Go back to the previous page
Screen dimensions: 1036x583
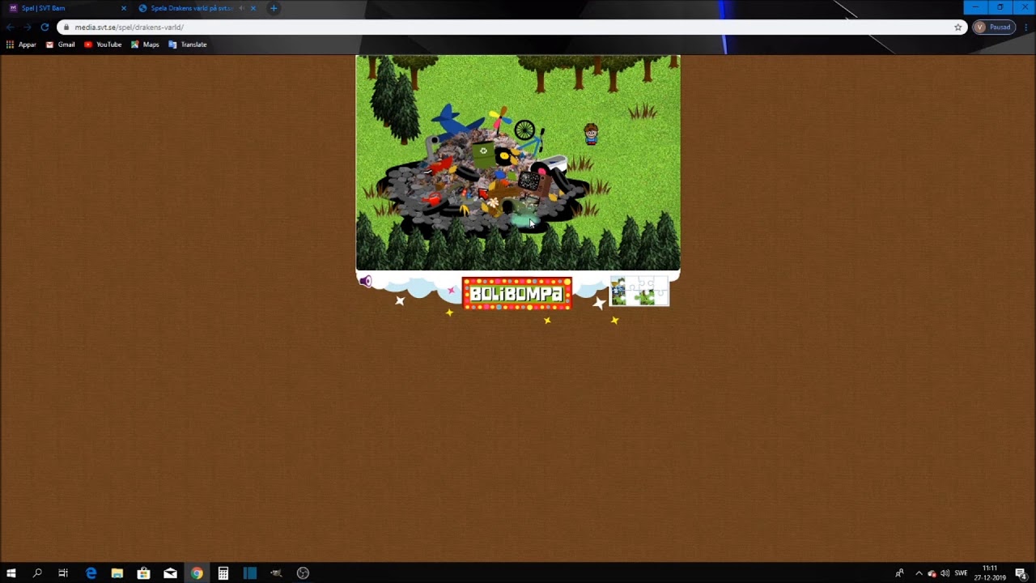[11, 27]
